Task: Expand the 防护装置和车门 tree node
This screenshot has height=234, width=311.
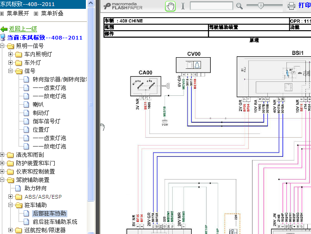Action: click(2, 163)
